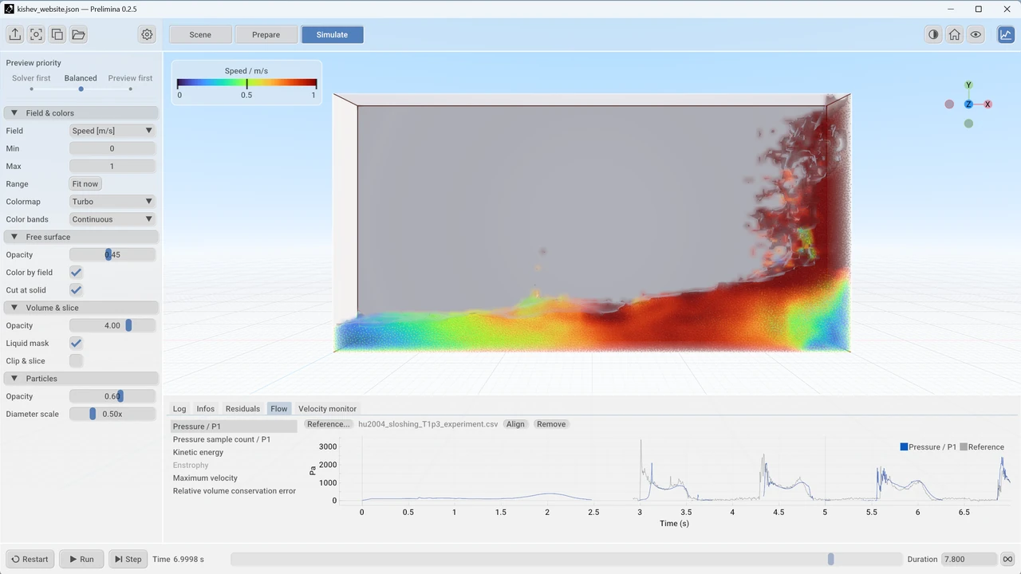Switch to the Scene tab

pyautogui.click(x=200, y=34)
